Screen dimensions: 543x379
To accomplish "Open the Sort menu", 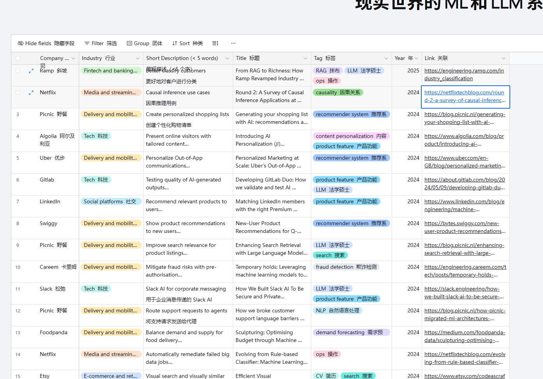I will pos(188,43).
